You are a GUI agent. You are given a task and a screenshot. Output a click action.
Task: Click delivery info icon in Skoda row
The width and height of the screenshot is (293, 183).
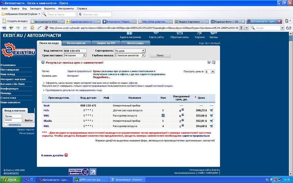[x=183, y=120]
